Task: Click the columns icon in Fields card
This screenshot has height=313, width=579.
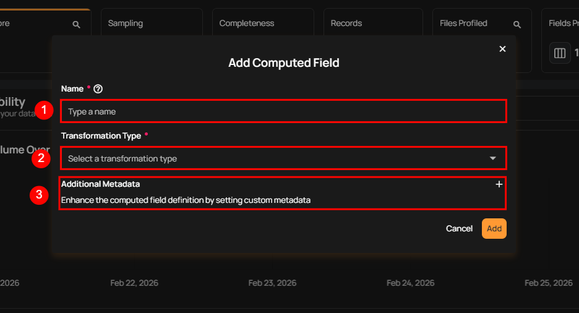Action: pos(560,53)
